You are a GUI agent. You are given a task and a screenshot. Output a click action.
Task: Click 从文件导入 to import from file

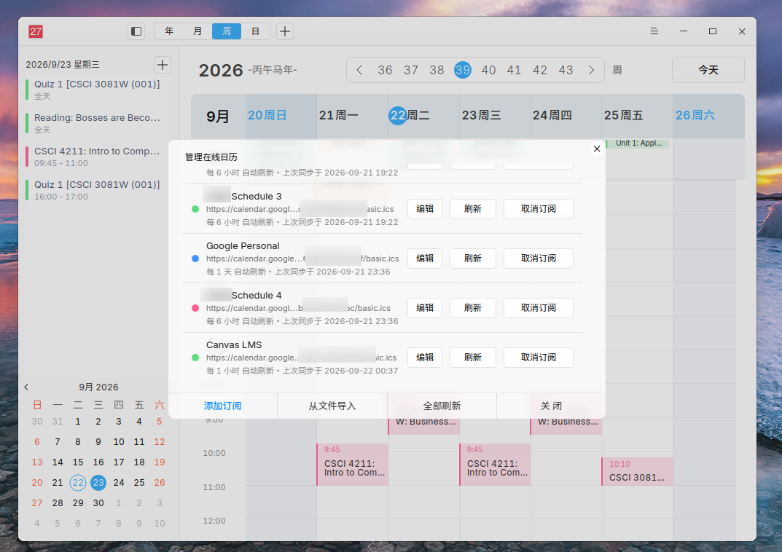click(332, 406)
